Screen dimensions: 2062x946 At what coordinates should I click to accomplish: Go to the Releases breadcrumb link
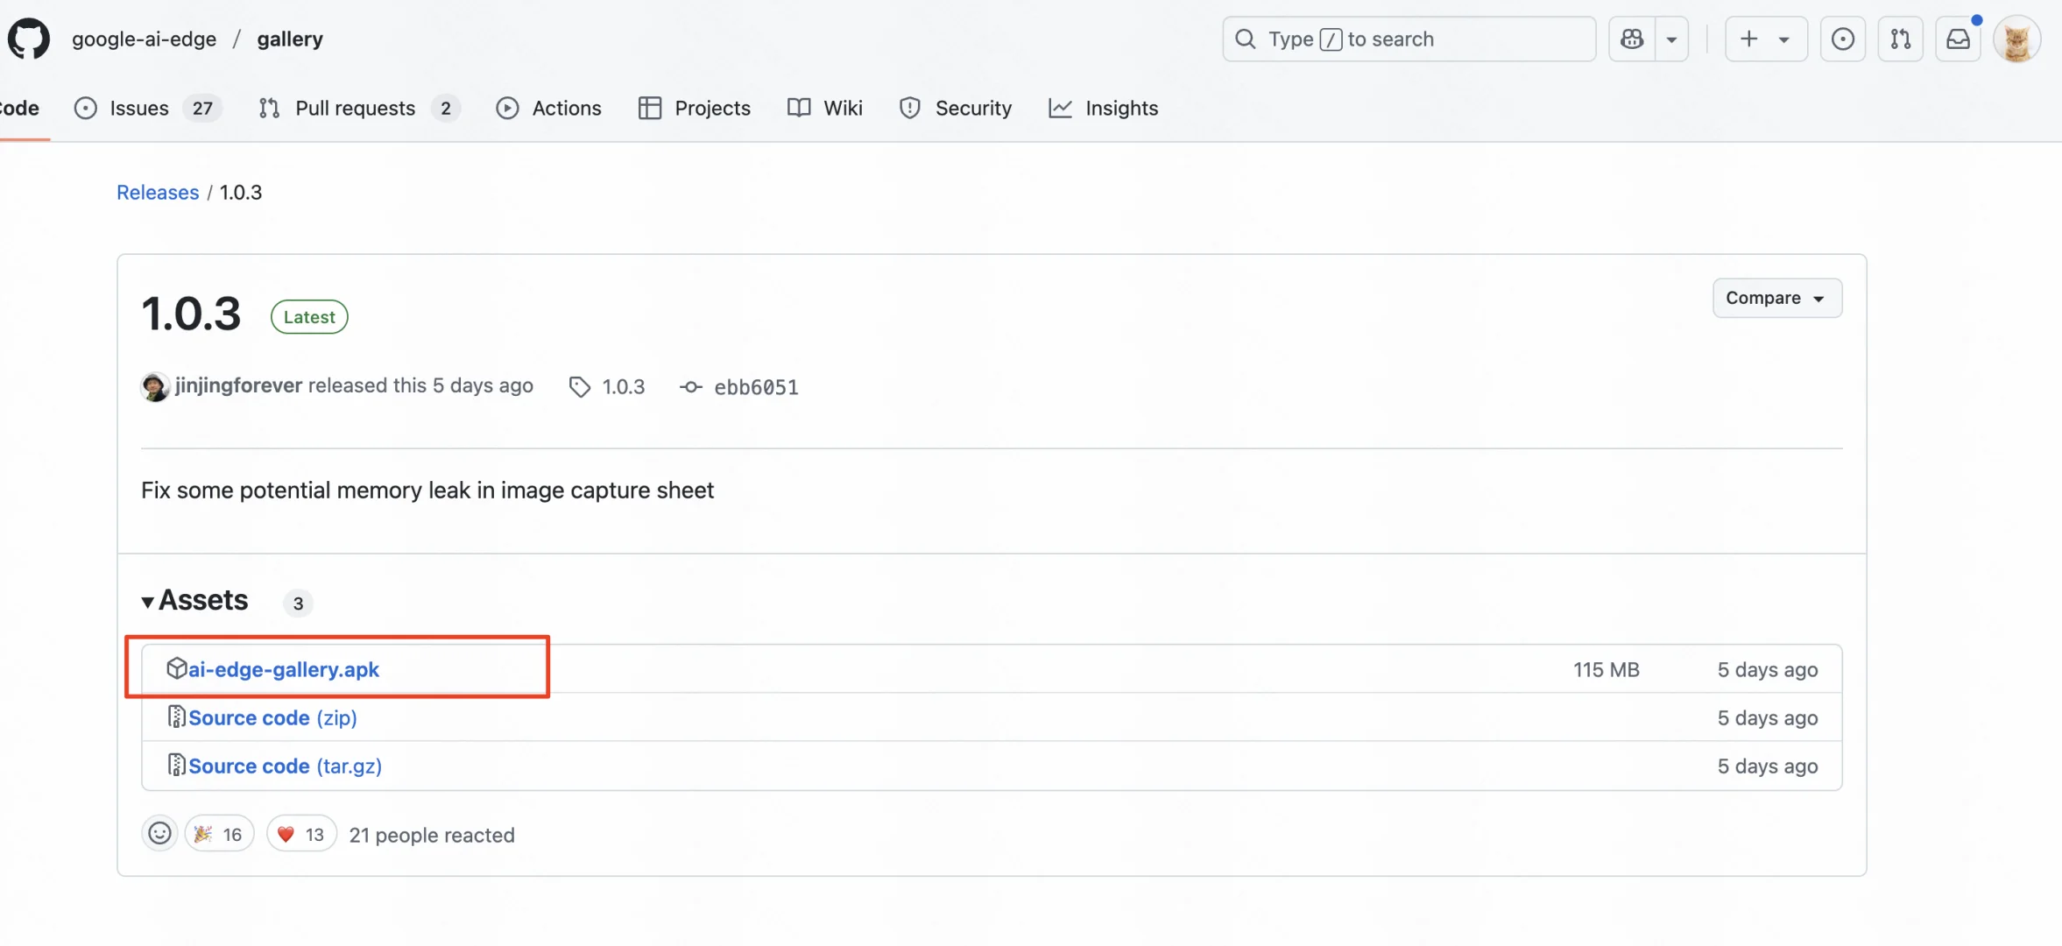[x=158, y=193]
